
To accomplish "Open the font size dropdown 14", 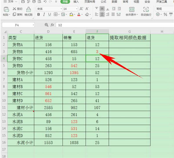I will coord(77,9).
